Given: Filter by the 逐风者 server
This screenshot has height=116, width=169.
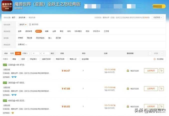Looking at the screenshot, I should tap(58, 38).
